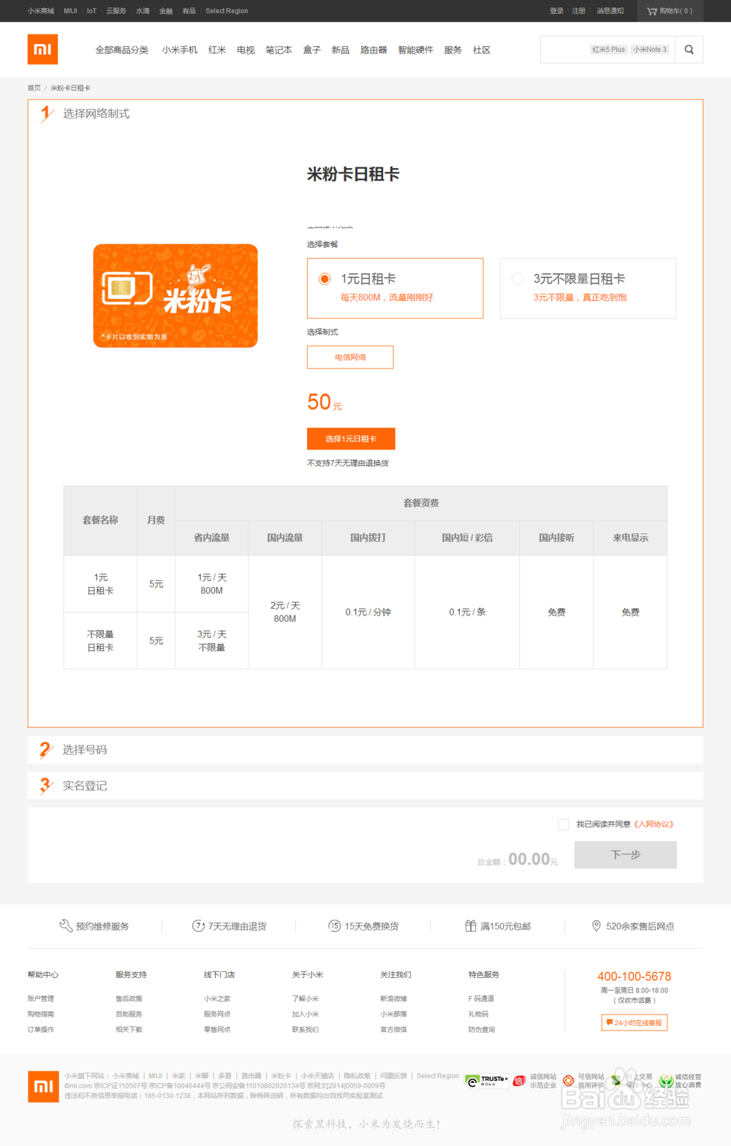Click the 0.1元 / 分钟 table cell
The height and width of the screenshot is (1146, 731).
click(368, 612)
